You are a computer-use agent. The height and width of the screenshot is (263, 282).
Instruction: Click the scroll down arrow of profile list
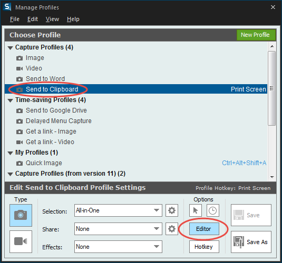272,177
